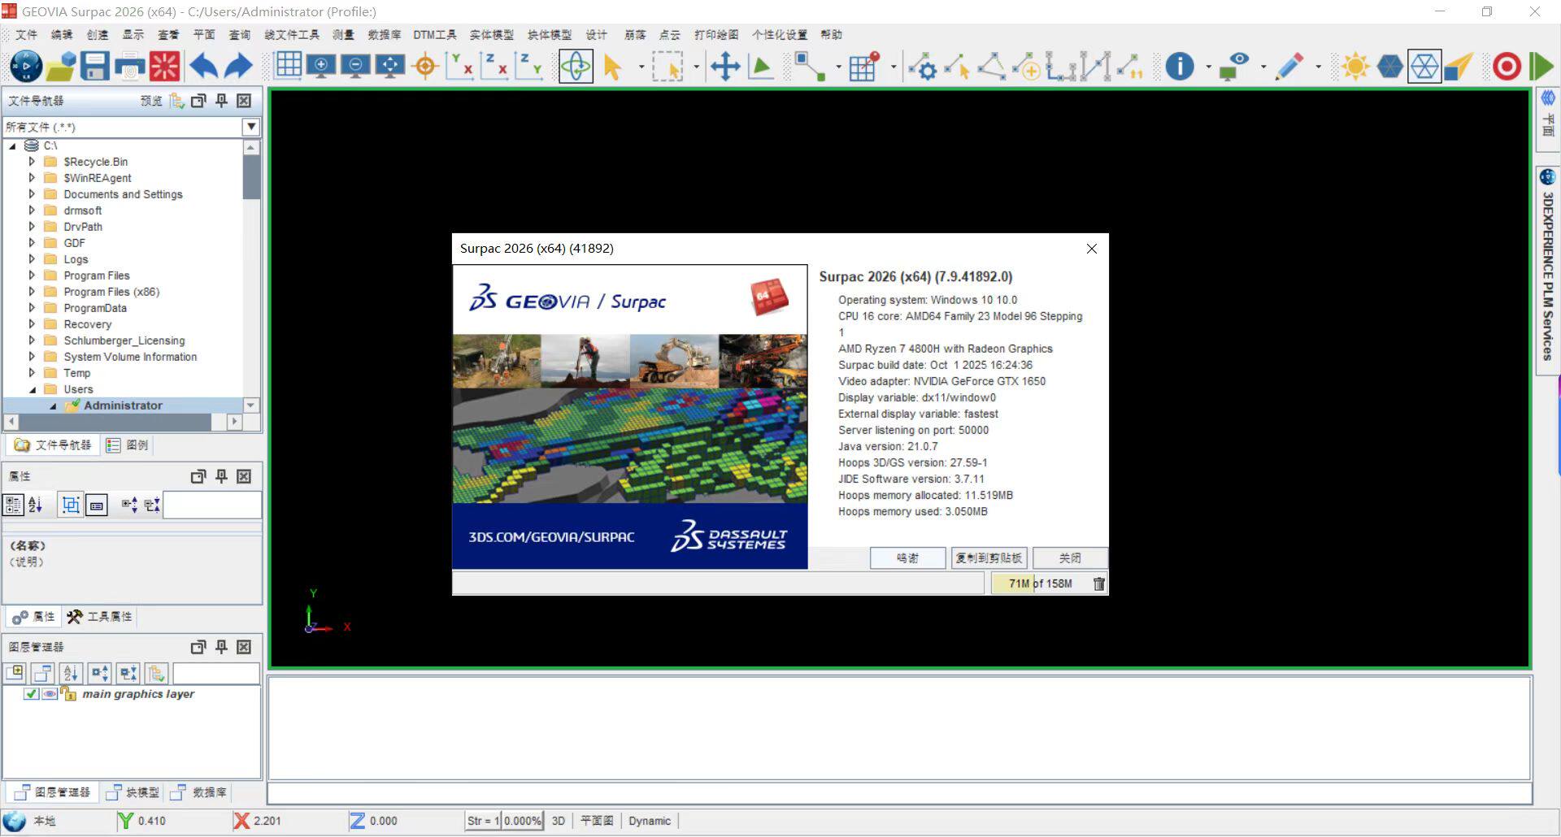Click the sun lighting icon
This screenshot has height=837, width=1561.
point(1355,66)
